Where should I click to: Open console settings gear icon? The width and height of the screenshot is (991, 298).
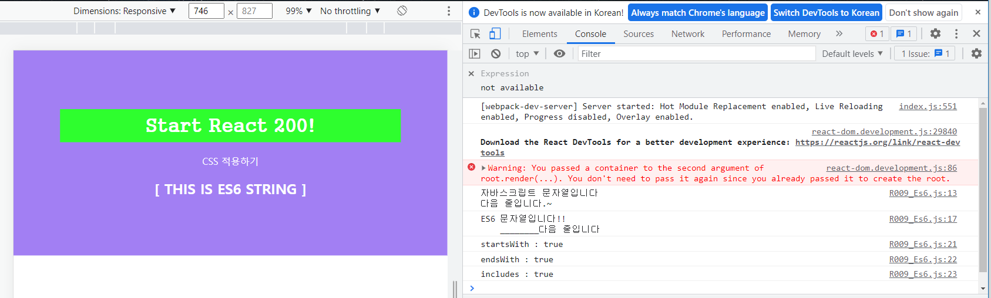[x=976, y=54]
